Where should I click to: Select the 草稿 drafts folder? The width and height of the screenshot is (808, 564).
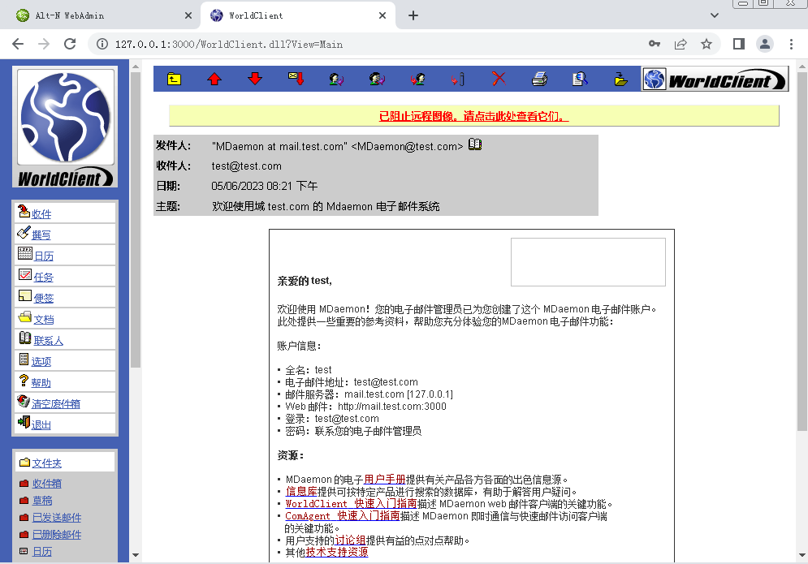click(42, 501)
